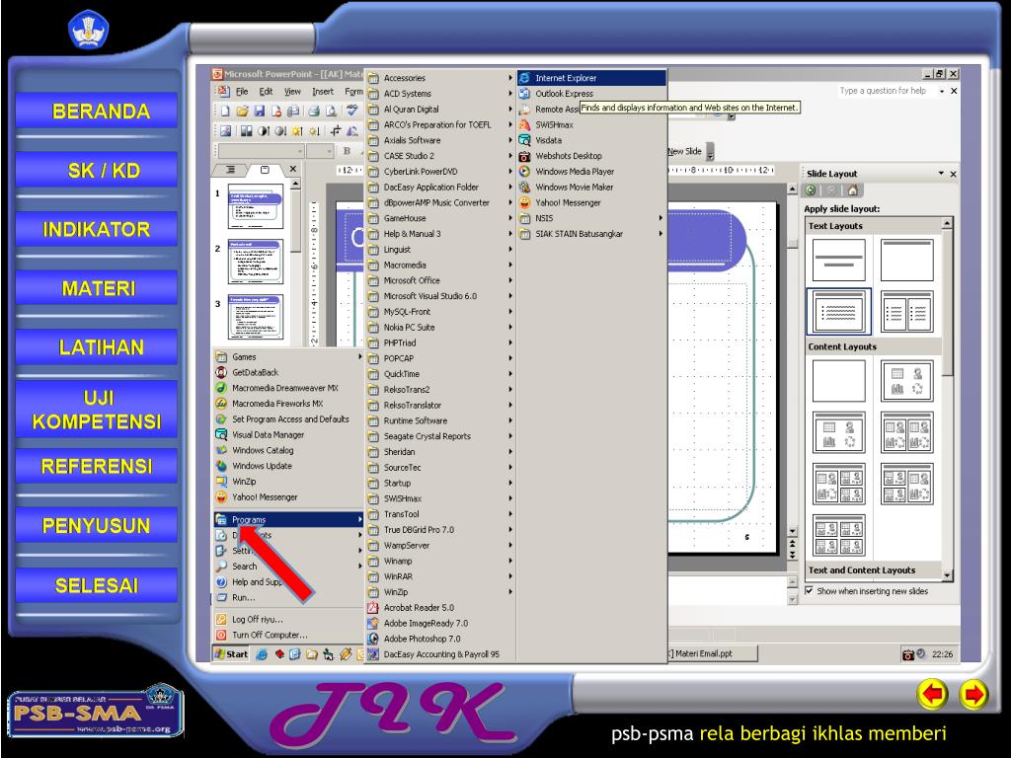Viewport: 1011px width, 758px height.
Task: Choose Windows Media Player in the submenu
Action: click(x=591, y=172)
